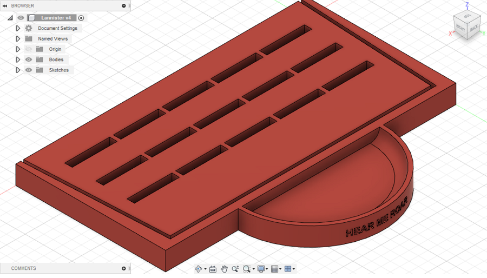The width and height of the screenshot is (487, 278).
Task: Select the Sketches row label
Action: point(58,70)
